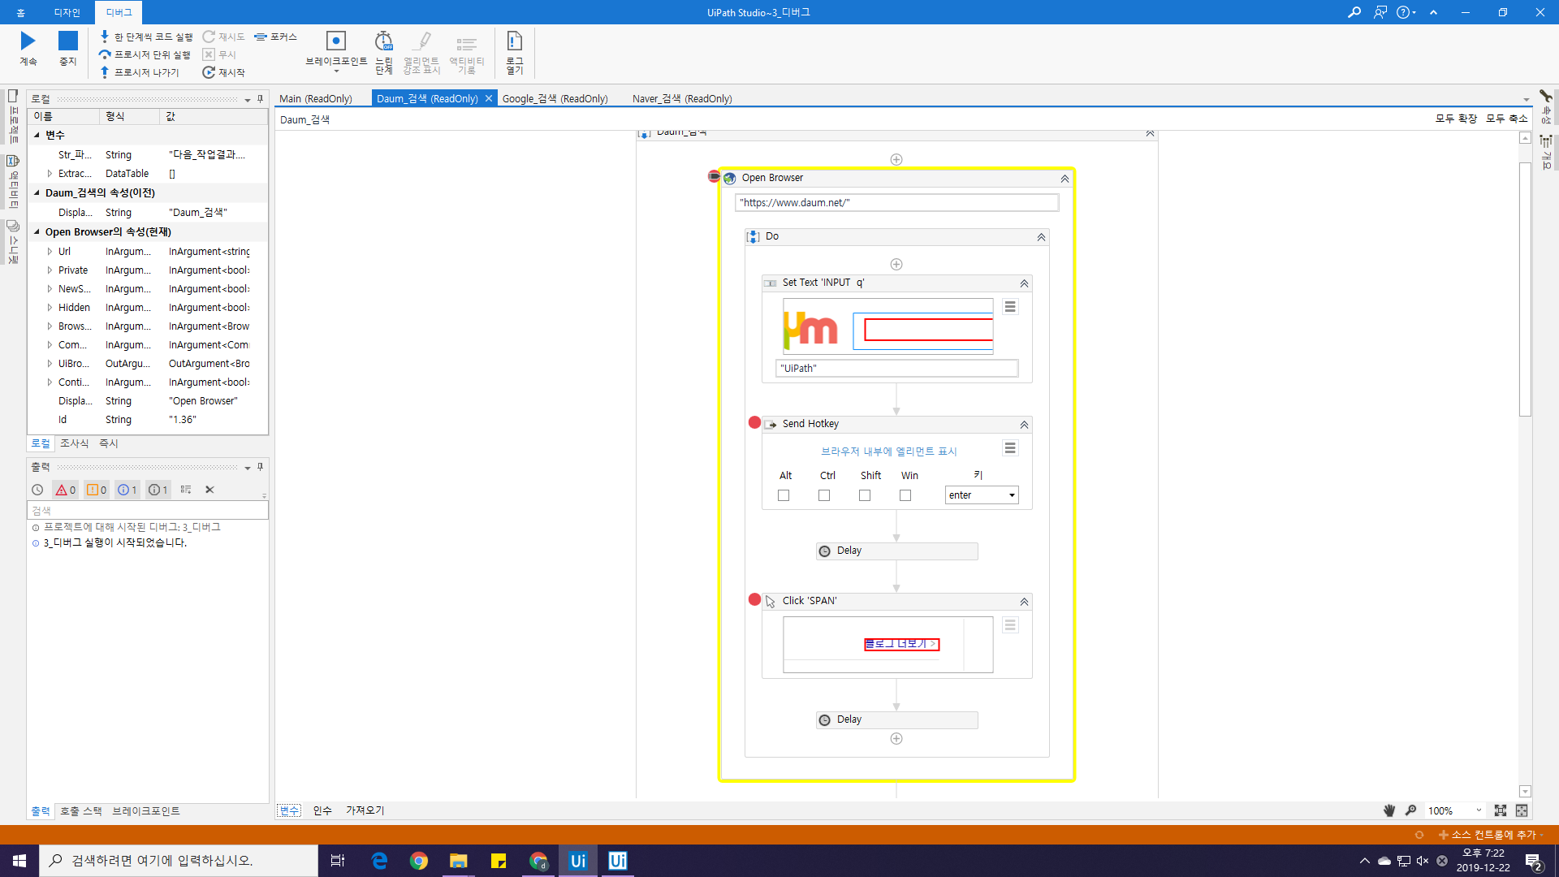Expand the Url property tree item
The height and width of the screenshot is (877, 1559).
(50, 252)
